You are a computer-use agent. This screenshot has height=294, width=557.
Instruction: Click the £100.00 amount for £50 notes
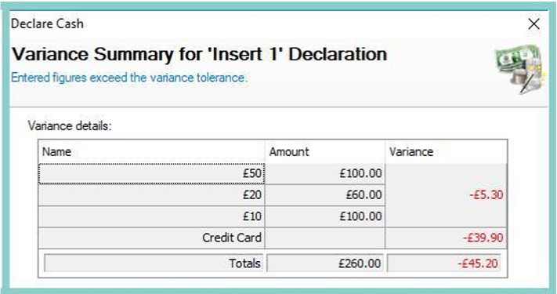(325, 174)
